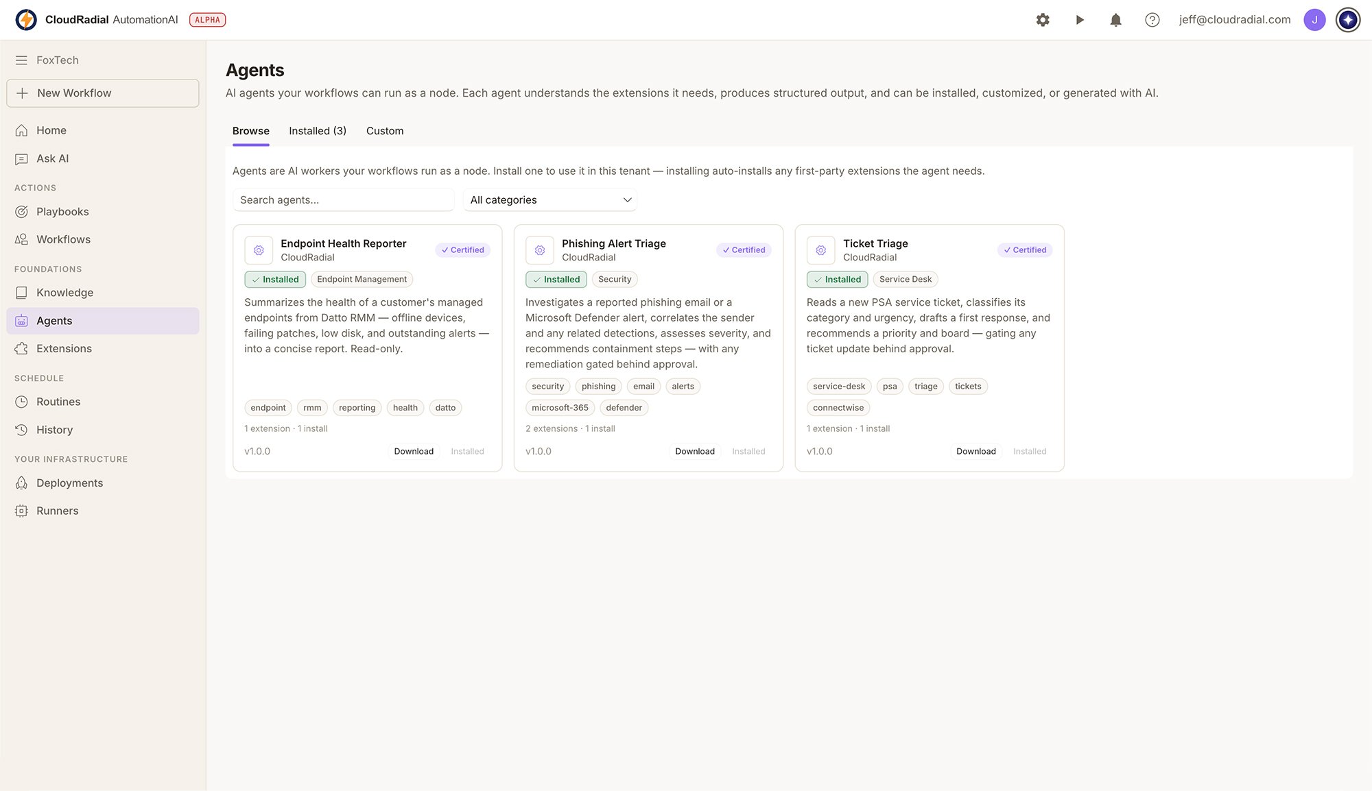This screenshot has height=791, width=1372.
Task: Click the Home house icon
Action: point(21,130)
